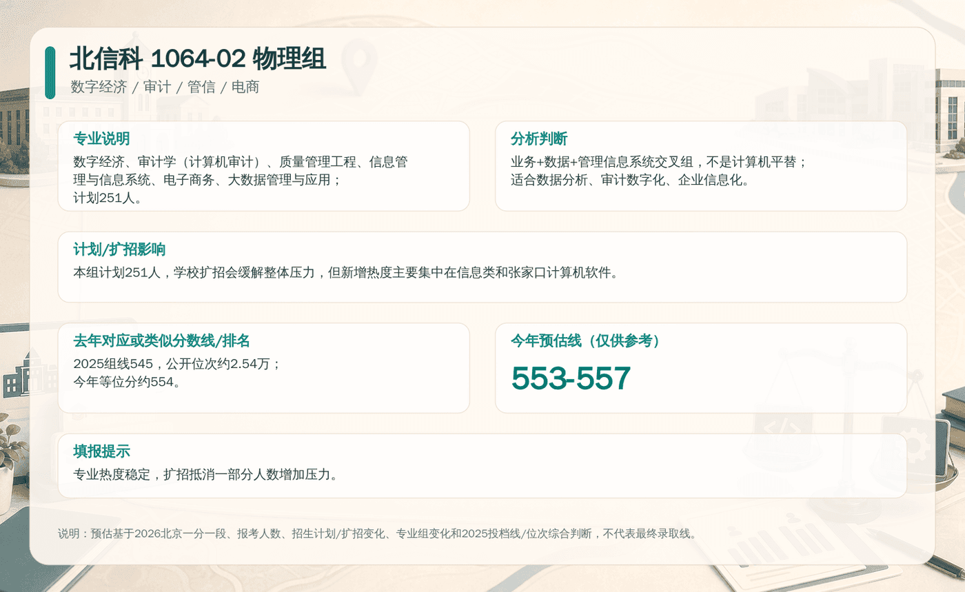
Task: Select the 去年对应或类似分数线/排名 heading
Action: point(161,340)
